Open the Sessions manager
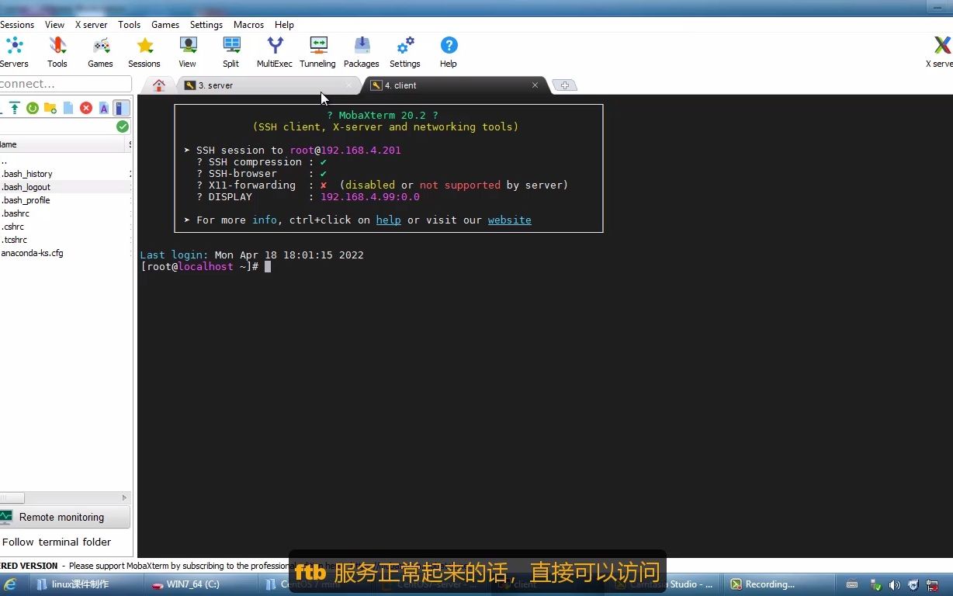The width and height of the screenshot is (953, 596). (144, 48)
